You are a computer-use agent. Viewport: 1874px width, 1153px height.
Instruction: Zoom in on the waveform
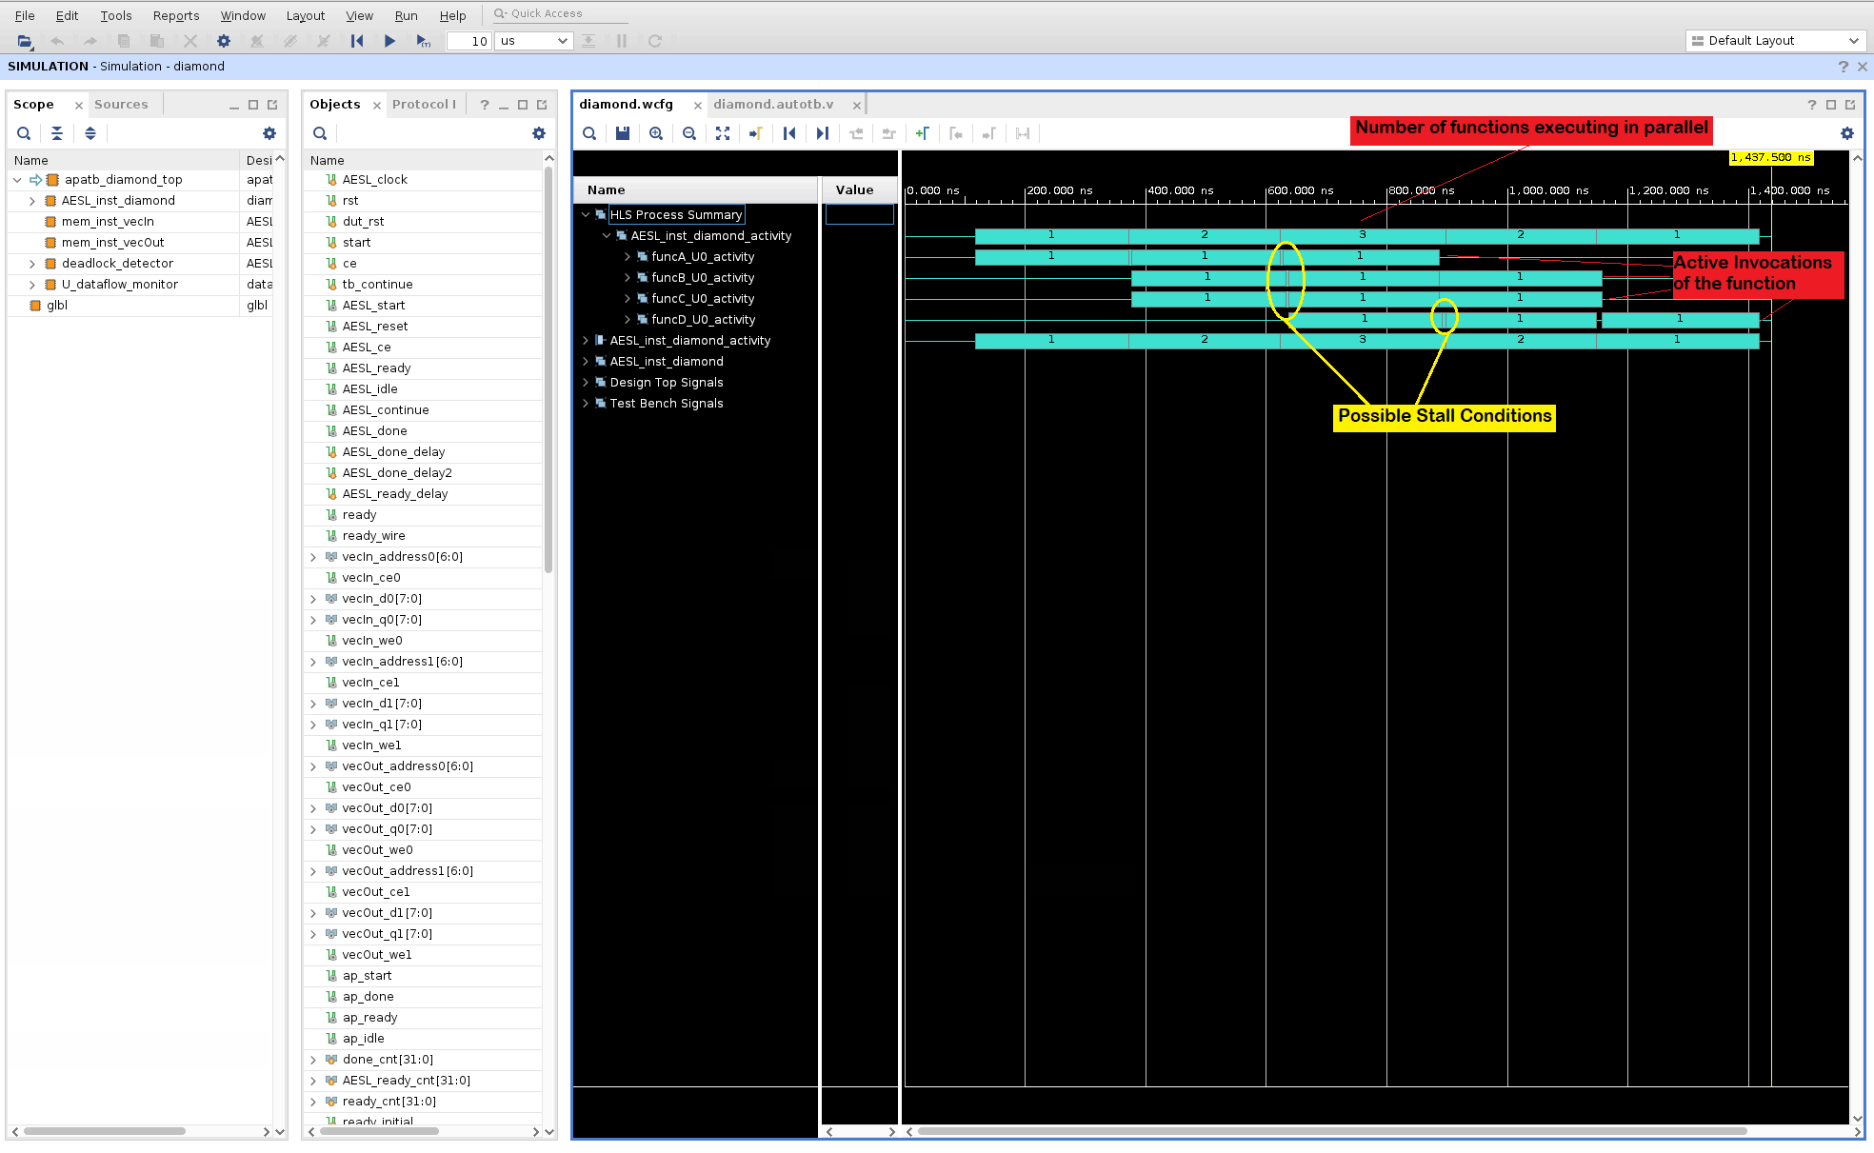(656, 133)
